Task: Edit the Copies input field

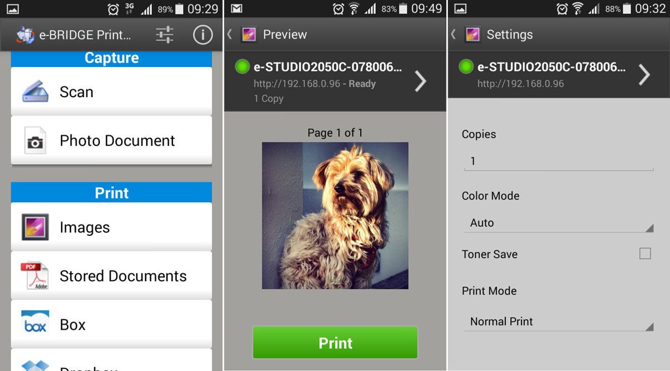Action: coord(559,161)
